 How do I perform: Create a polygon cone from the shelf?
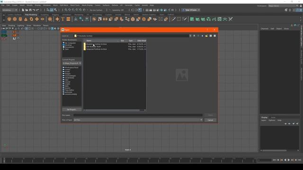tap(26, 19)
